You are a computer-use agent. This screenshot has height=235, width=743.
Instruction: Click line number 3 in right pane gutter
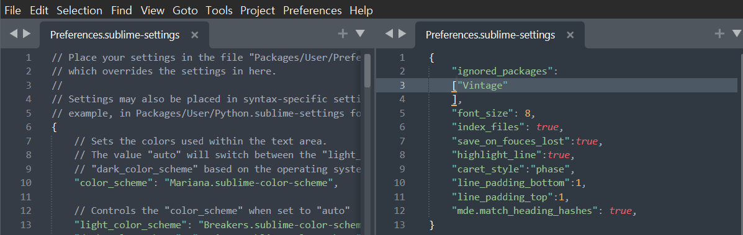[403, 86]
